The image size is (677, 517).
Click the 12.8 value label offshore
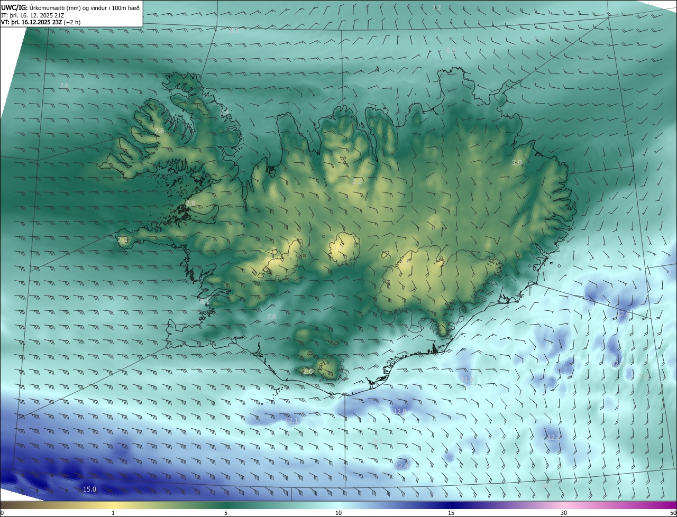(400, 411)
